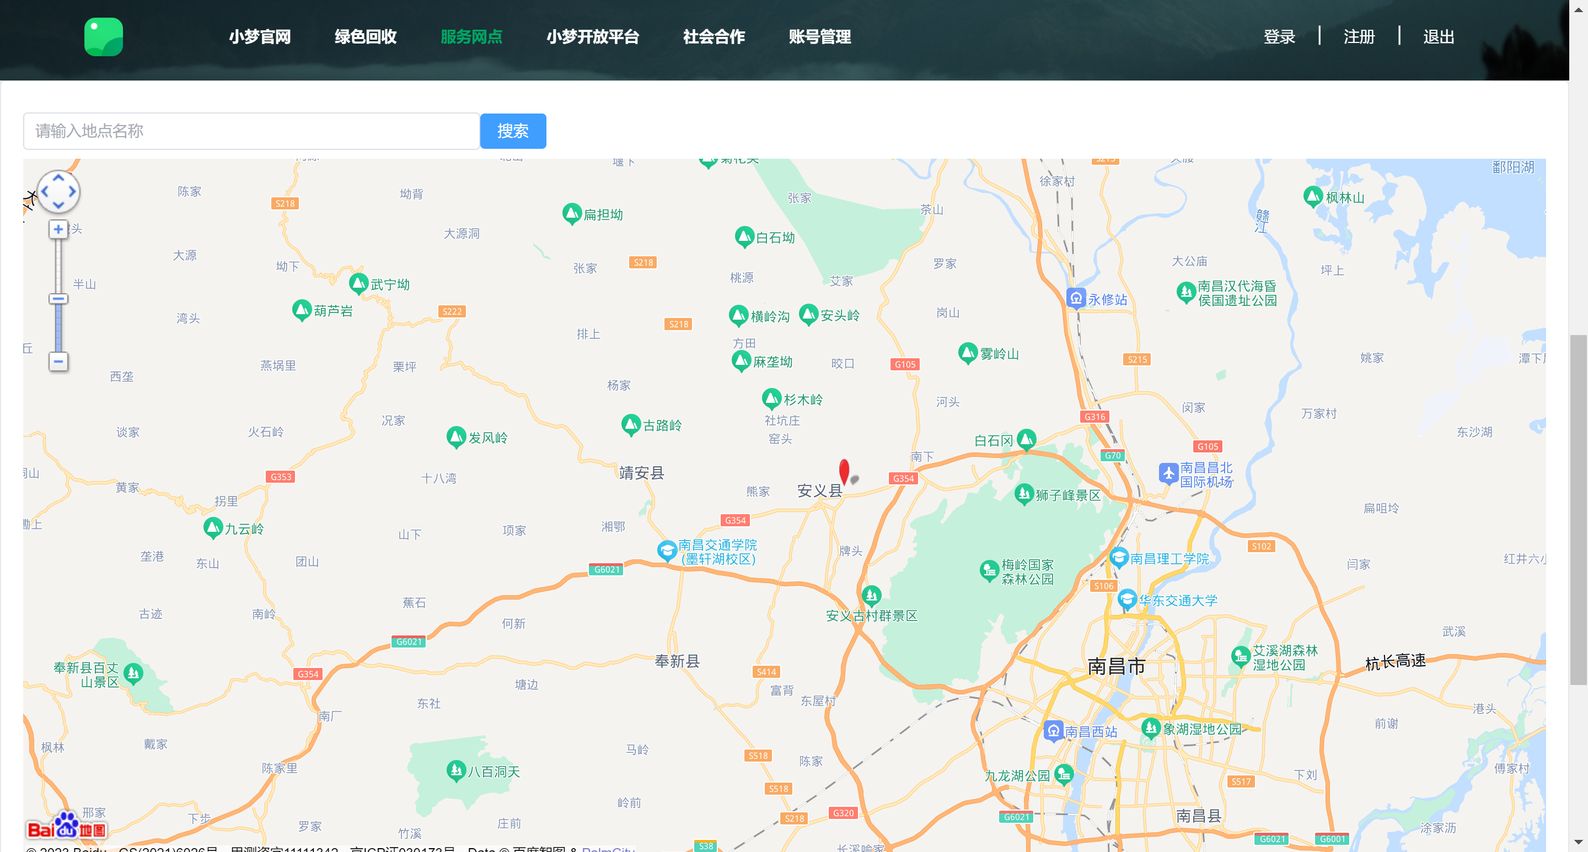Click the blue 搜索 button
Image resolution: width=1588 pixels, height=852 pixels.
click(x=513, y=131)
